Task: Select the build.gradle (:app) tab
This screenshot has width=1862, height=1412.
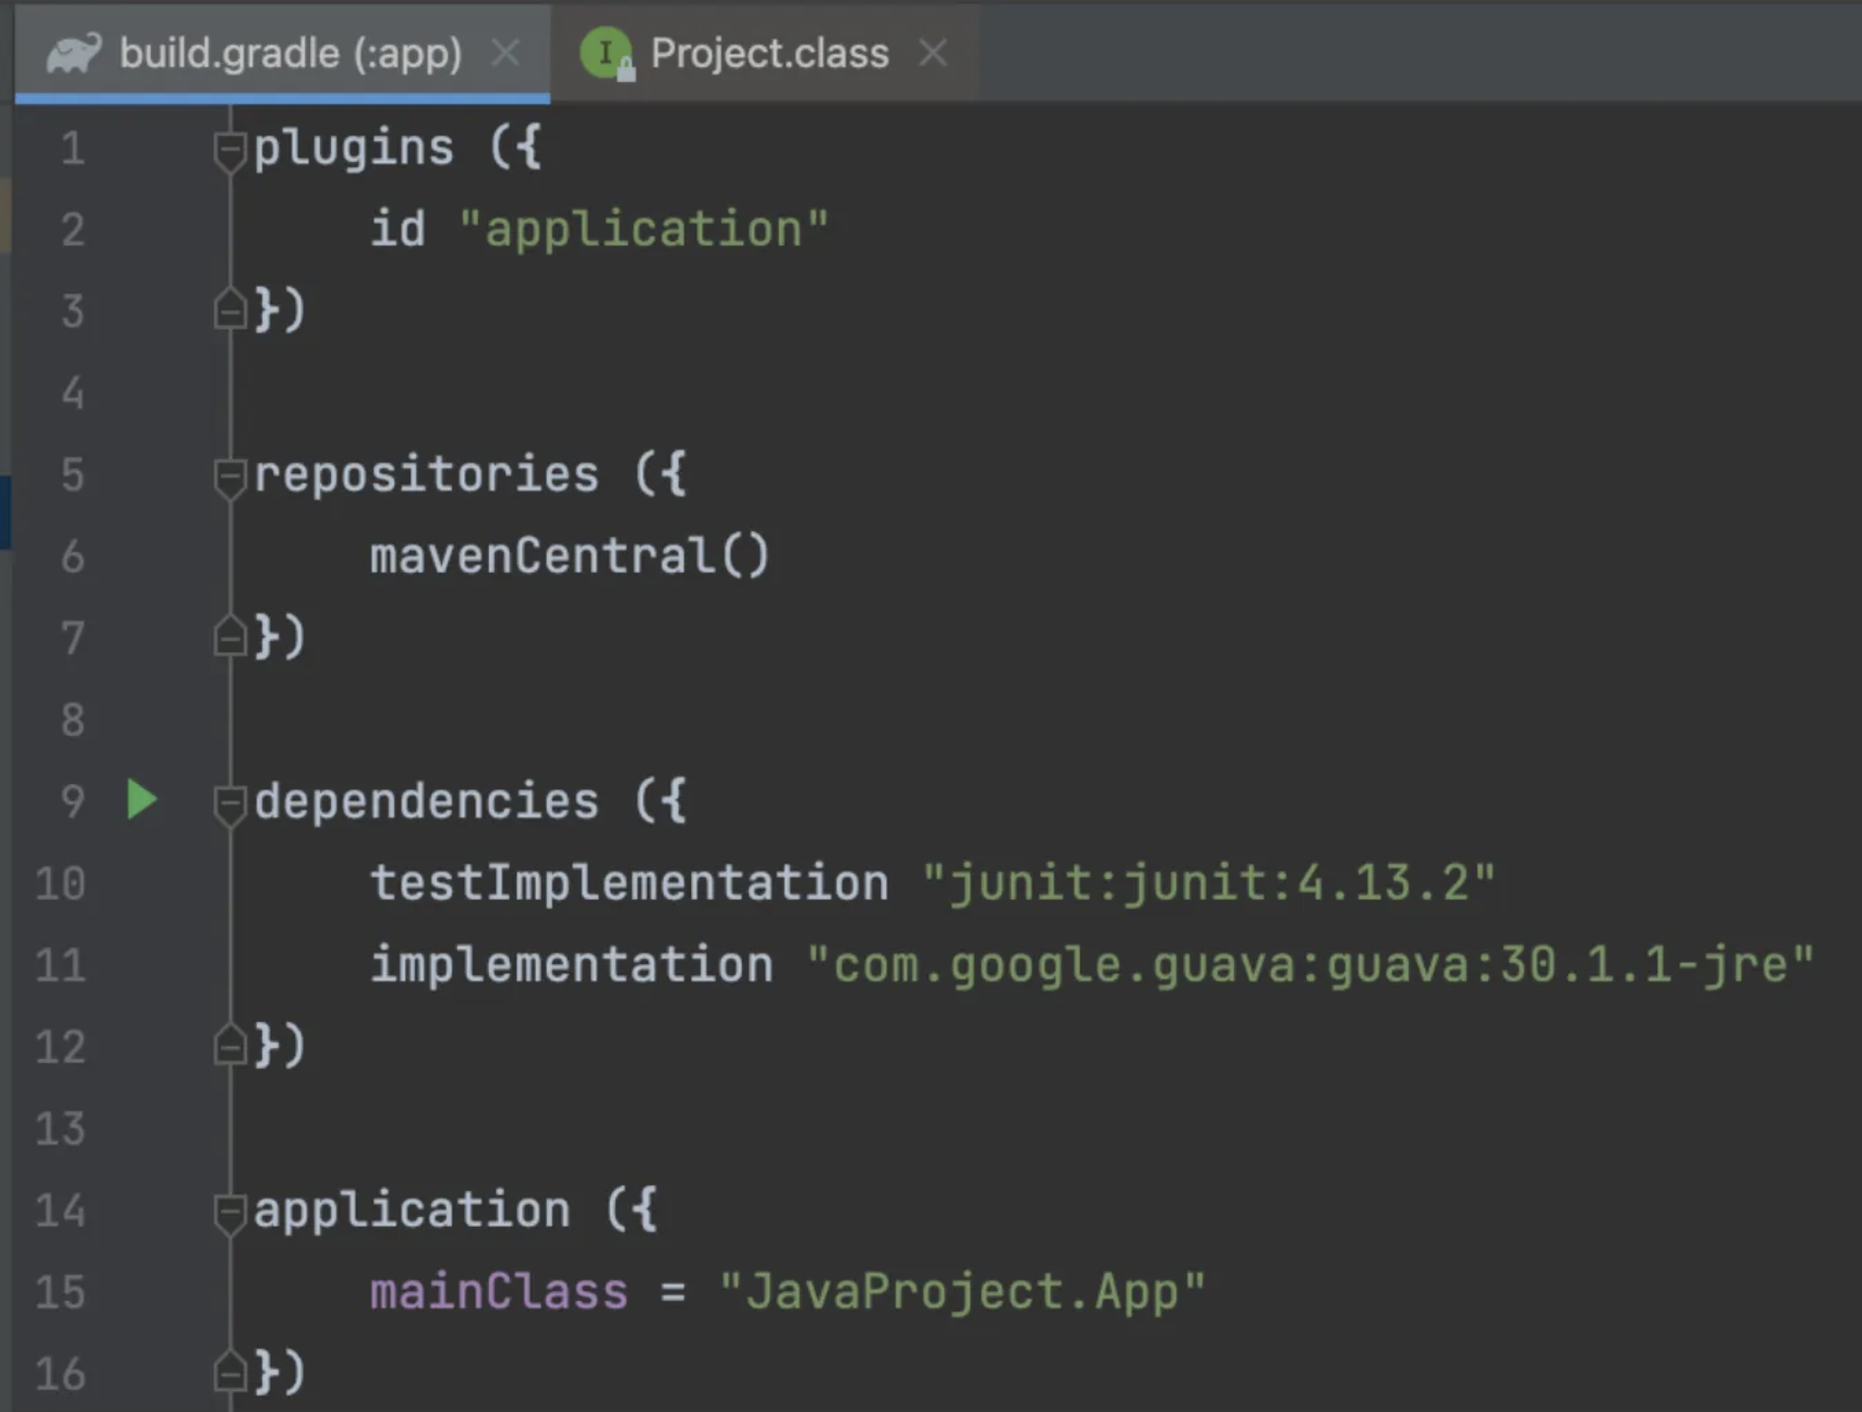Action: [290, 54]
